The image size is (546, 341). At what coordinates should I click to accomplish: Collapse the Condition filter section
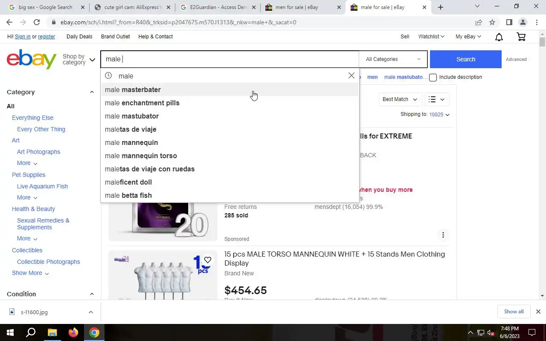coord(91,294)
